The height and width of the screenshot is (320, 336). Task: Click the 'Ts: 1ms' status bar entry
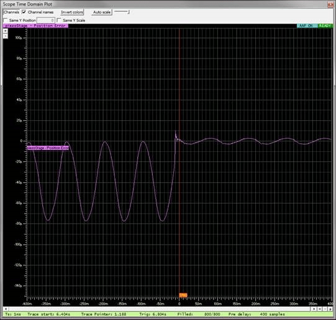tap(13, 314)
